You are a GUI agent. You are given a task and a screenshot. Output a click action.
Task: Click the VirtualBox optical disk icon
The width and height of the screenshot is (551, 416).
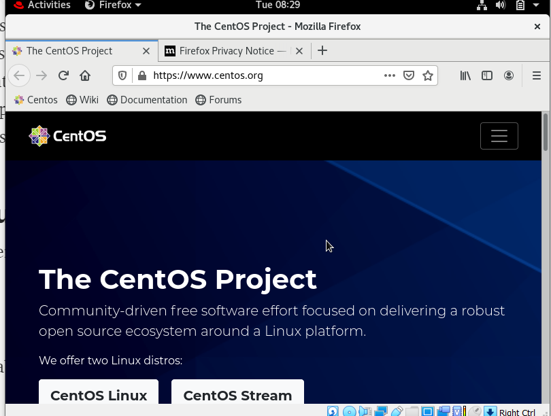349,411
